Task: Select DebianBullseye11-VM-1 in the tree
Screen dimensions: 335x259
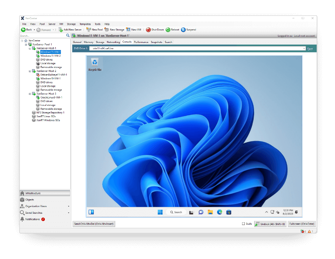Action: (x=53, y=75)
